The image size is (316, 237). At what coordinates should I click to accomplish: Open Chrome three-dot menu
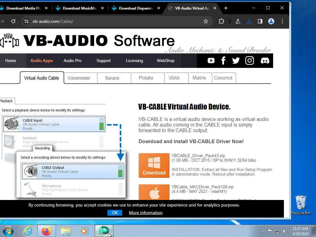[x=282, y=21]
